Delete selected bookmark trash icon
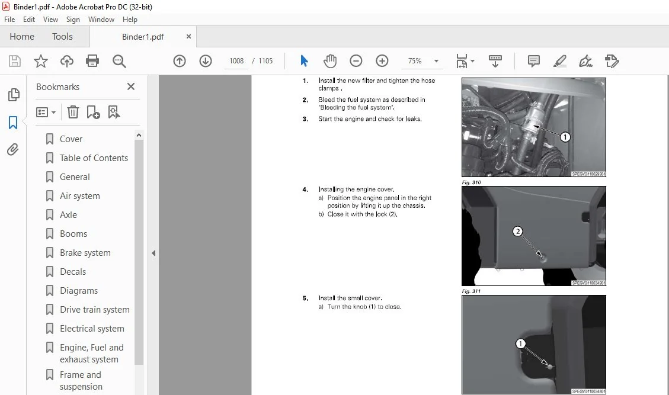This screenshot has height=395, width=669. [73, 112]
